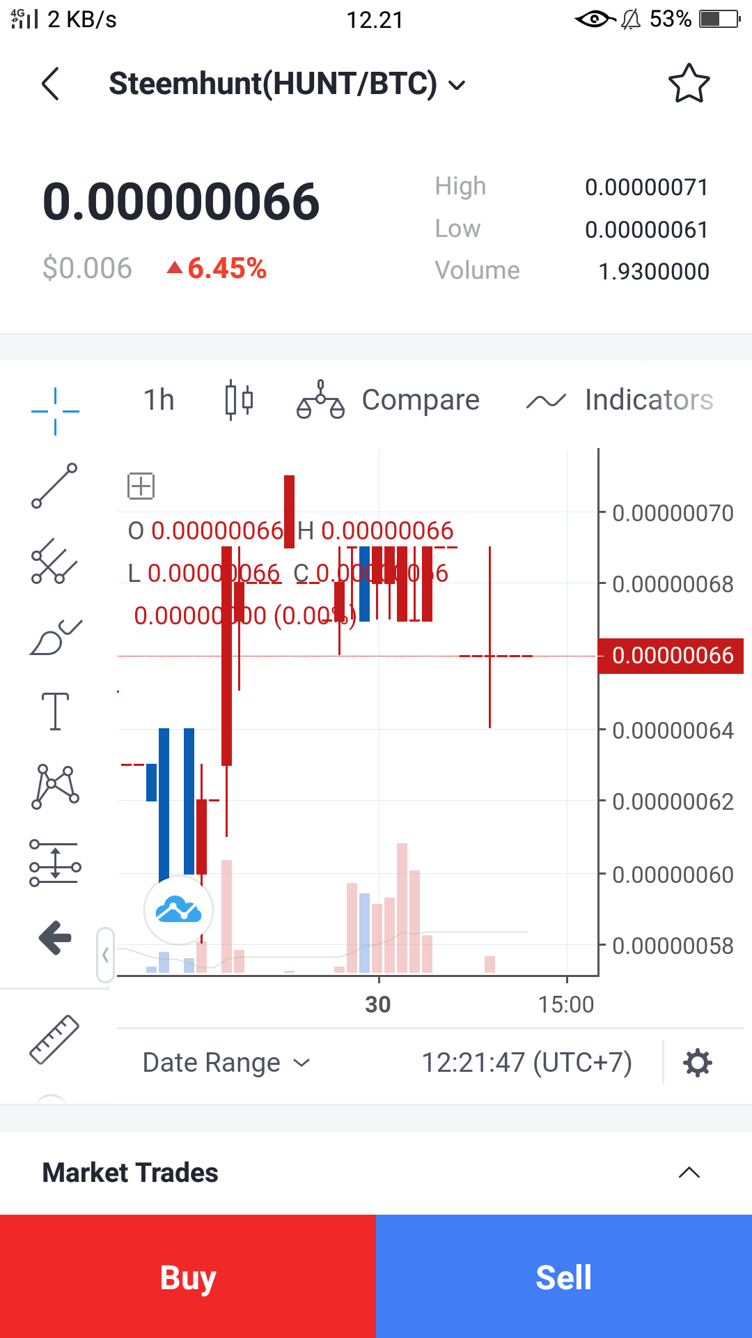The width and height of the screenshot is (752, 1338).
Task: Select the trend line drawing tool
Action: [55, 485]
